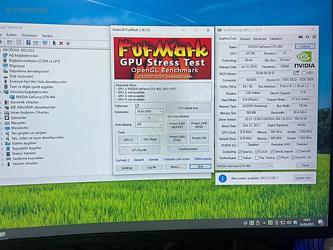Click the down-arrow Disable device icon

pos(67,44)
